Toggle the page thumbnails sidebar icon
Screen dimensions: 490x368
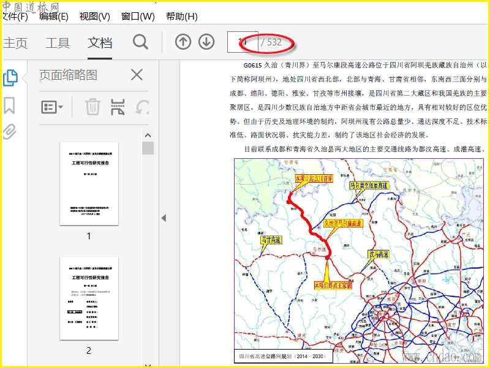[10, 78]
